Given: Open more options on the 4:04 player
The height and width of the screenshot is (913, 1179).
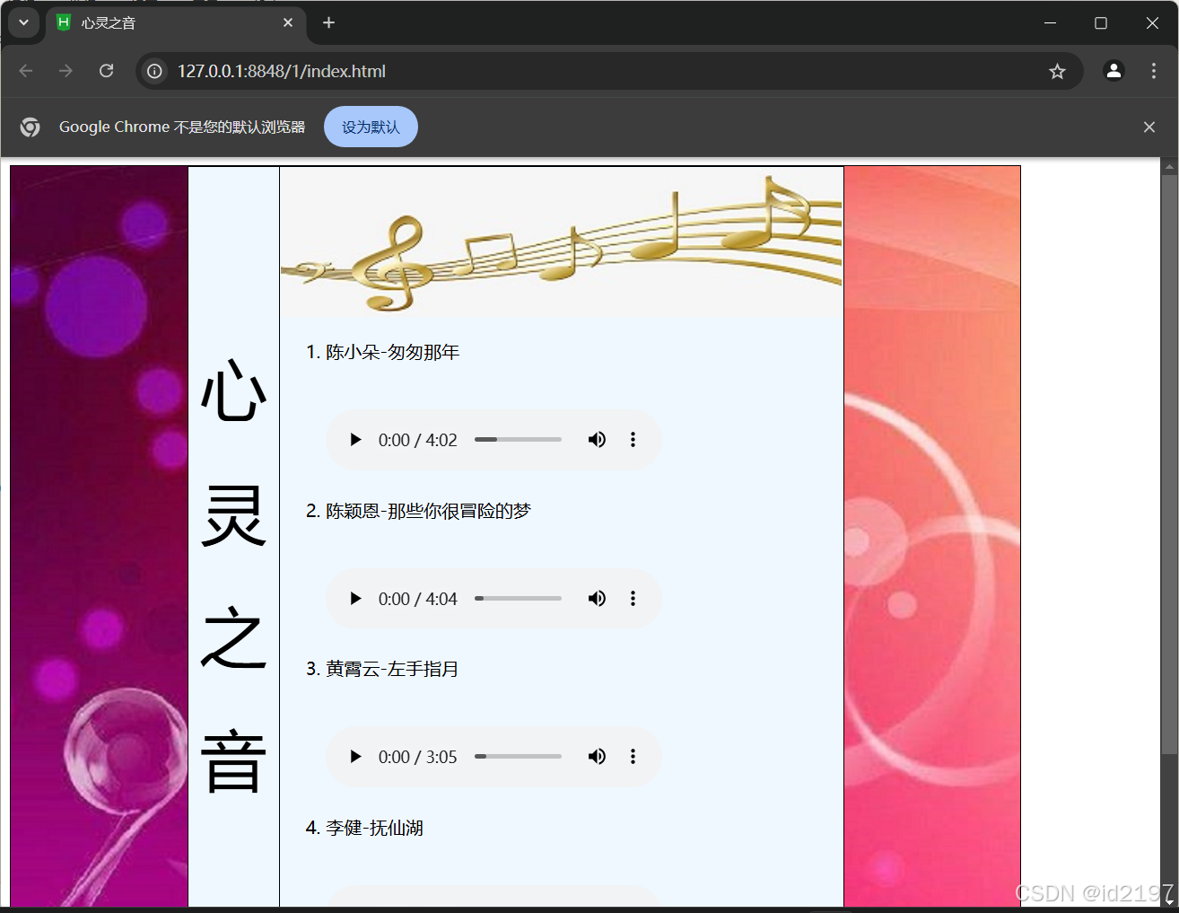Looking at the screenshot, I should coord(633,599).
